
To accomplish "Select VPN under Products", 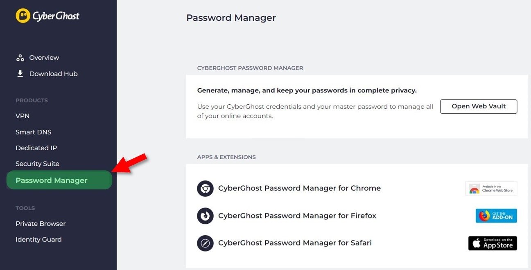I will coord(23,116).
